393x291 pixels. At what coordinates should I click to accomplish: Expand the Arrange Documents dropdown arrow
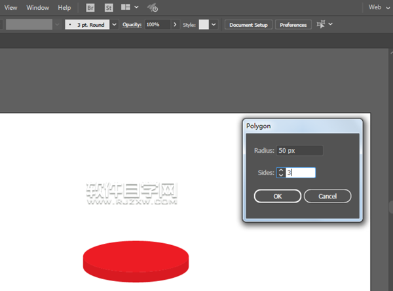tap(136, 8)
